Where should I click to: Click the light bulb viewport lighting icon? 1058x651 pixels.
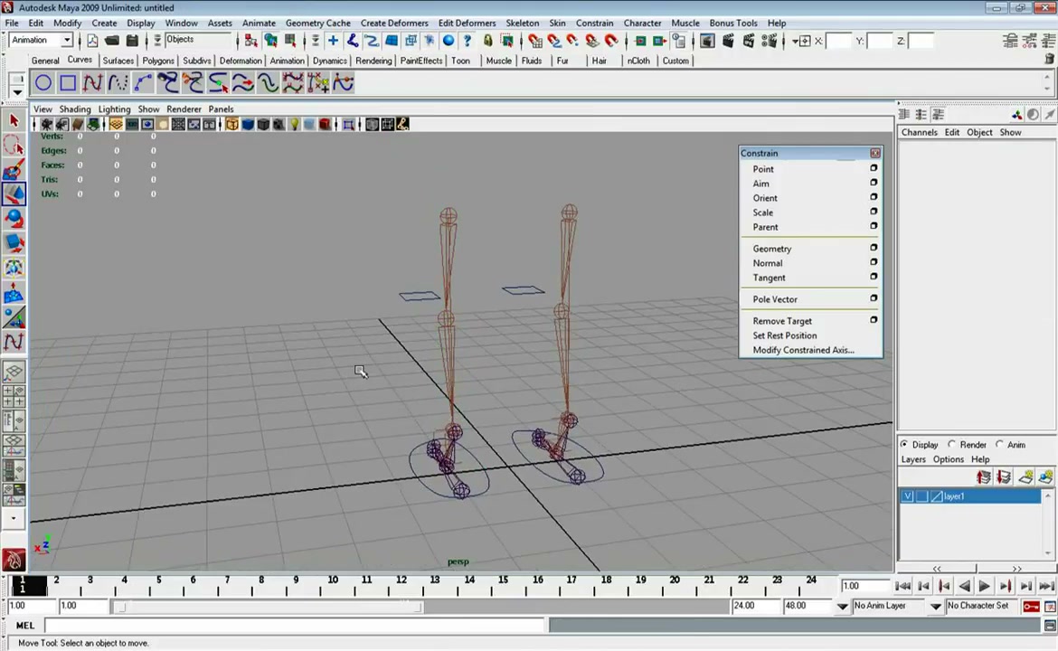pos(294,124)
